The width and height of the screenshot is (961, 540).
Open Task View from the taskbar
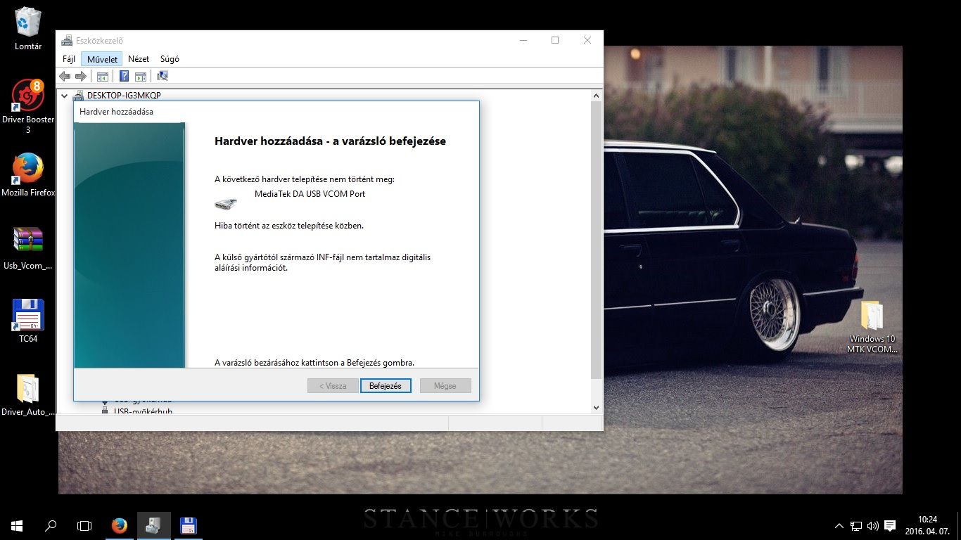coord(84,525)
